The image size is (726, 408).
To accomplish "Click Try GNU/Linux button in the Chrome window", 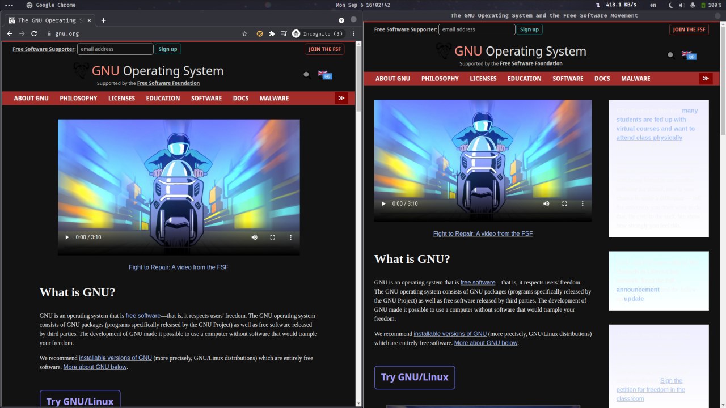I will (x=80, y=398).
